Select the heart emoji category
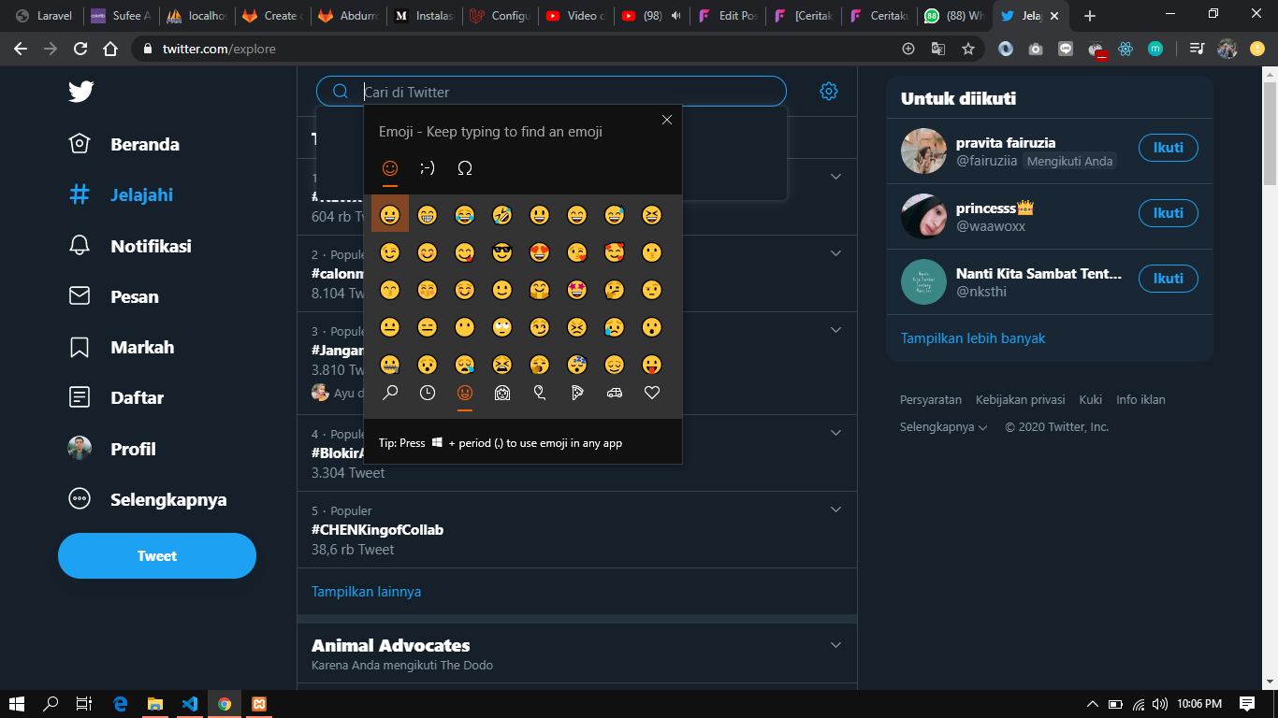Screen dimensions: 1278x718 coord(652,393)
